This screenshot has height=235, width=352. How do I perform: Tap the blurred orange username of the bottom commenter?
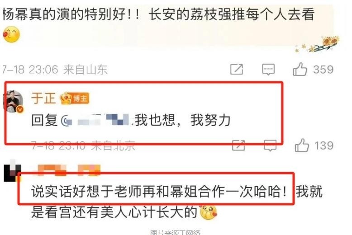[69, 169]
